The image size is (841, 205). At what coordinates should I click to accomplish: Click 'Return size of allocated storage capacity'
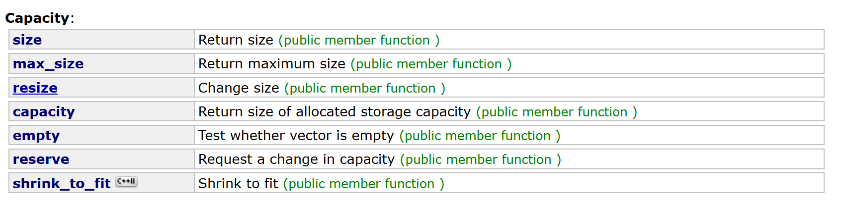[335, 112]
